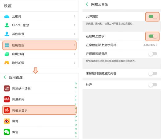Enable the 未解锁时隐藏通知内容 switch
Viewport: 161px width, 139px height.
[153, 73]
